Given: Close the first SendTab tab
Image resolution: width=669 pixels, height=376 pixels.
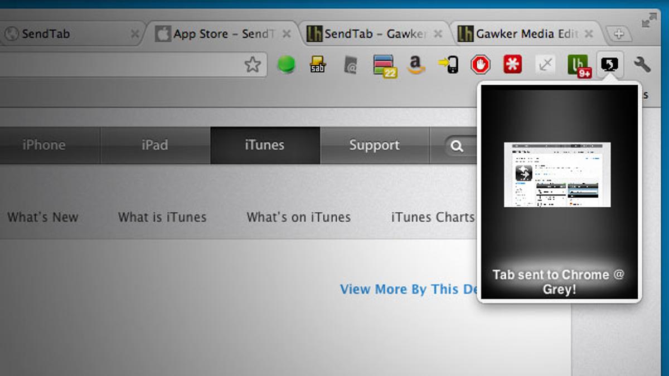Looking at the screenshot, I should point(134,34).
